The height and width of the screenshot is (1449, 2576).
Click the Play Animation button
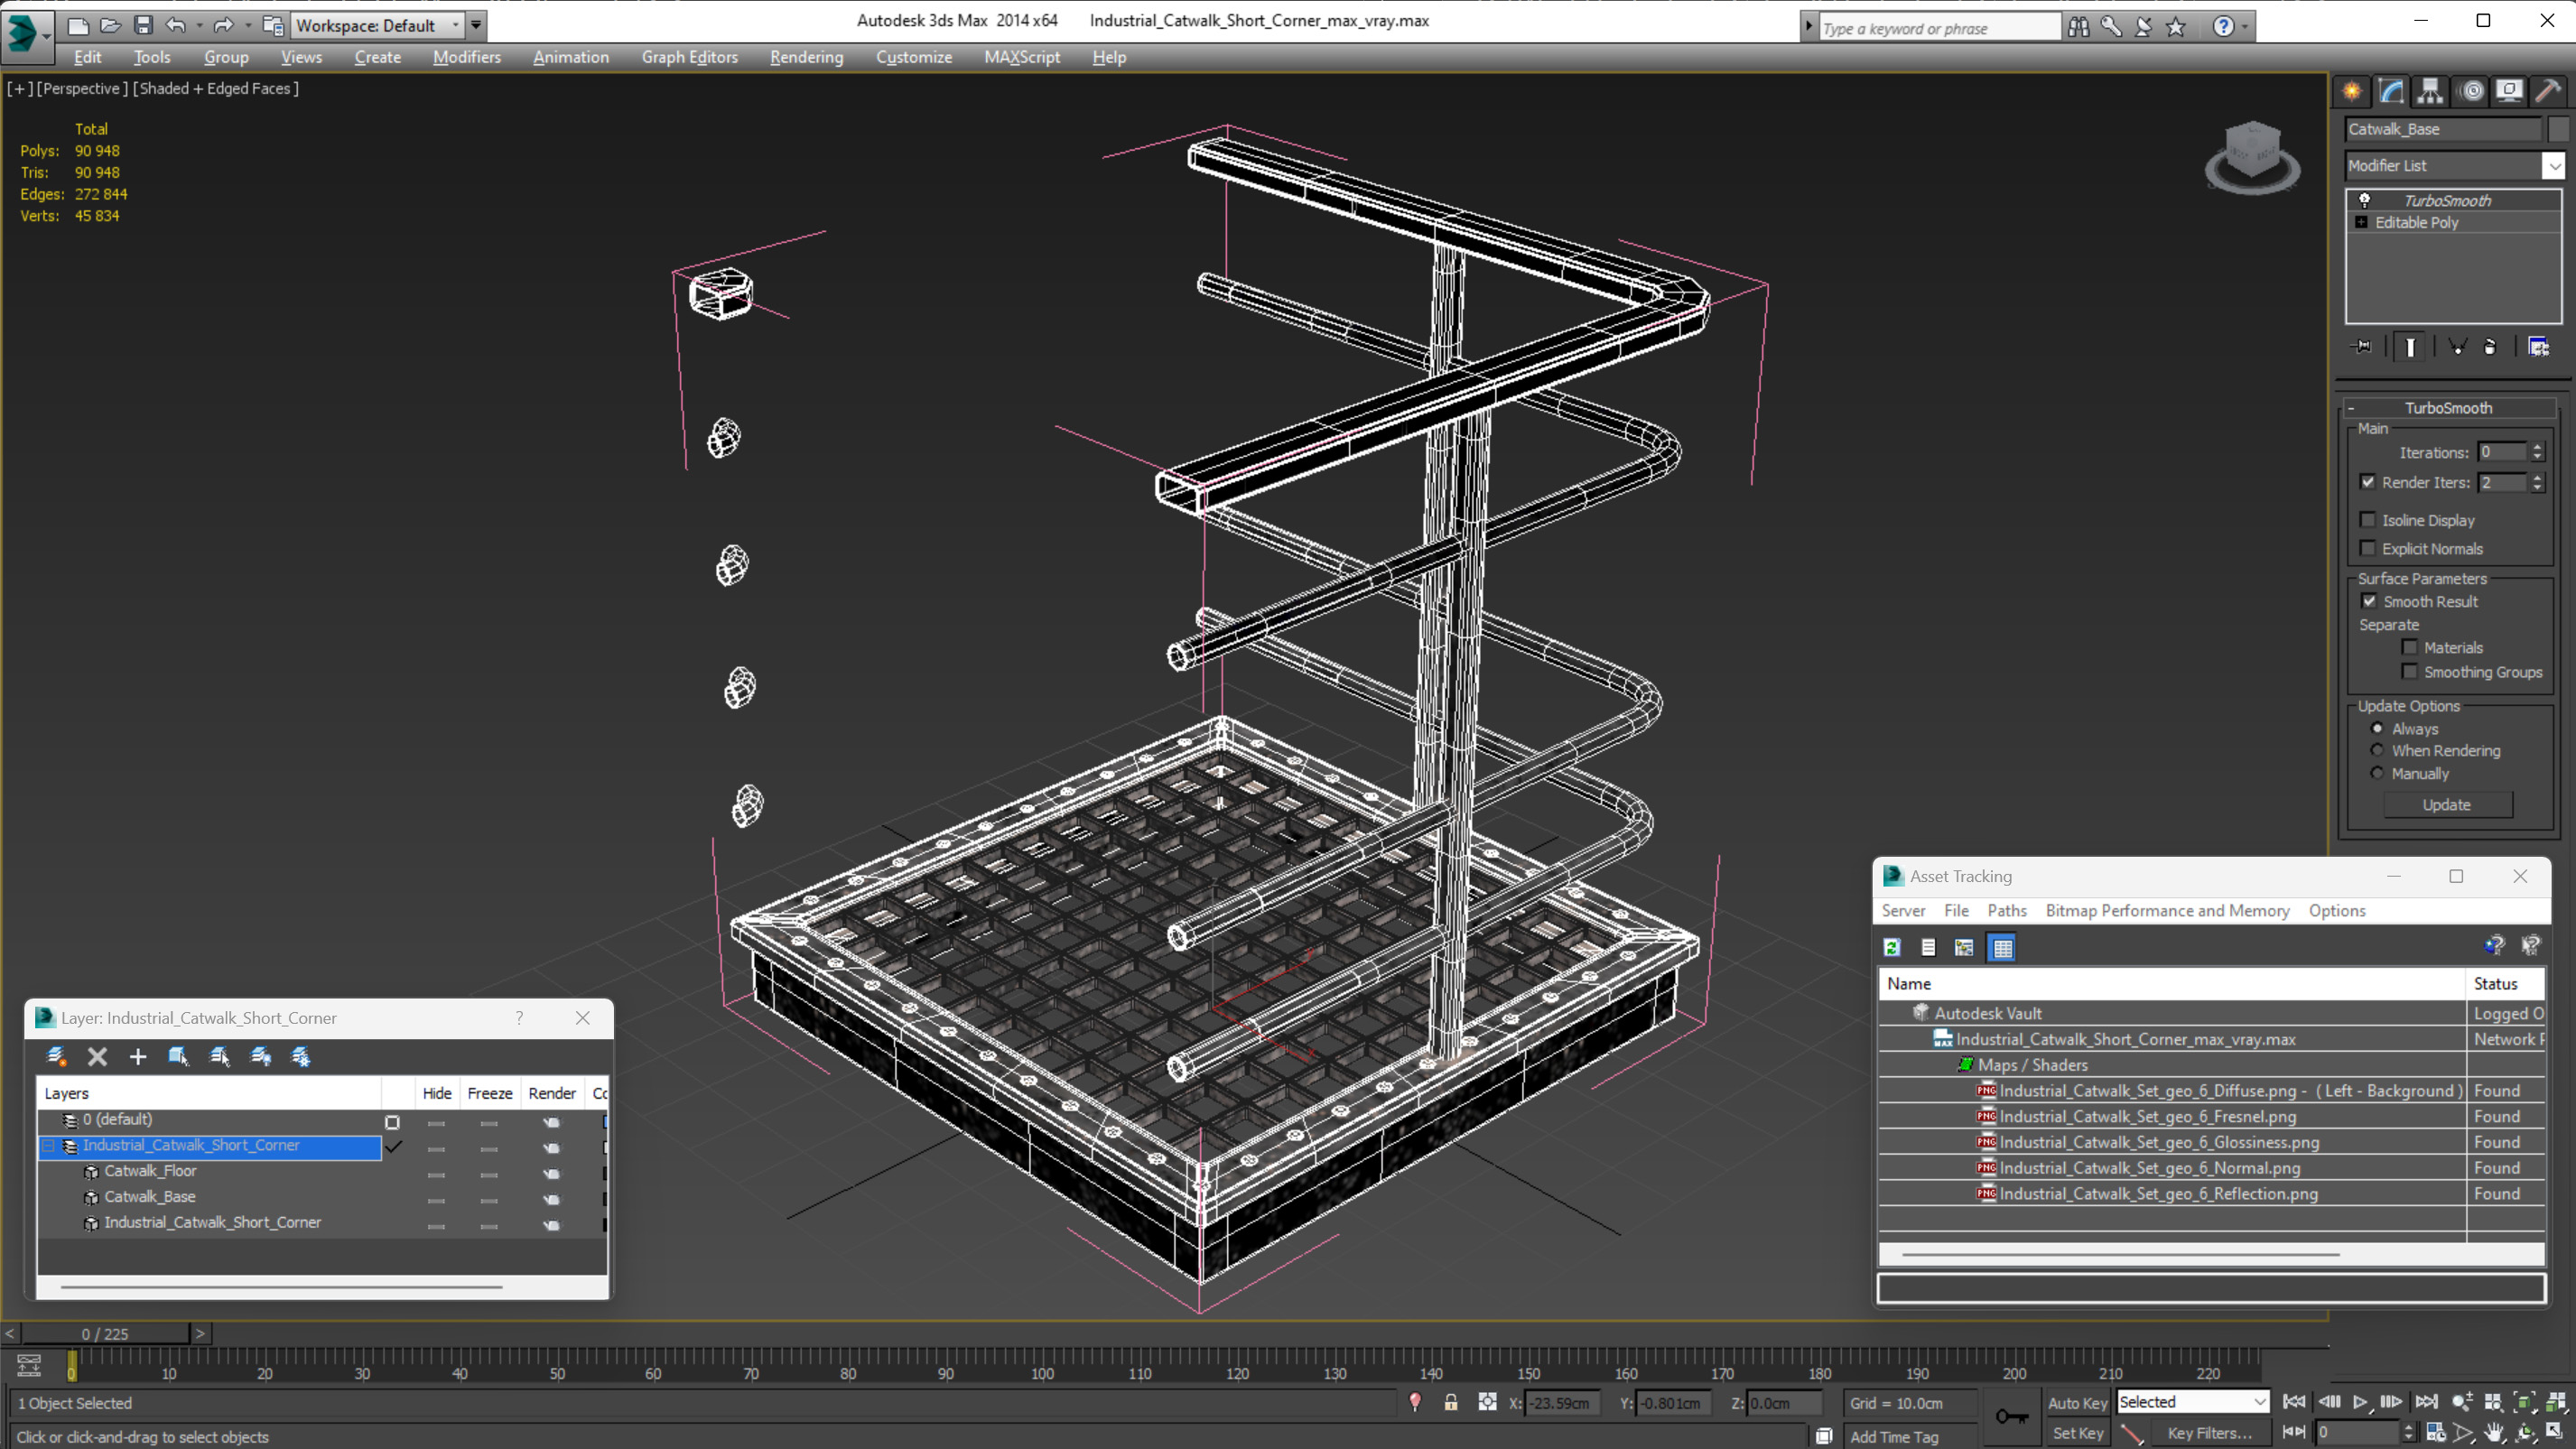[x=2359, y=1402]
